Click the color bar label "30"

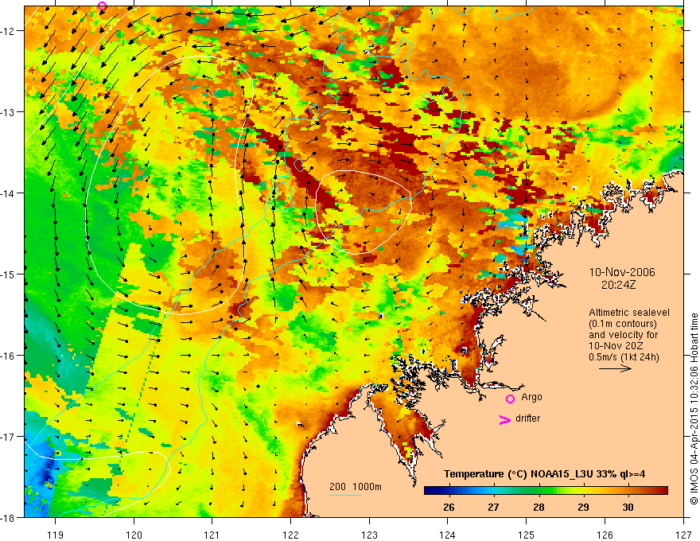(x=628, y=508)
